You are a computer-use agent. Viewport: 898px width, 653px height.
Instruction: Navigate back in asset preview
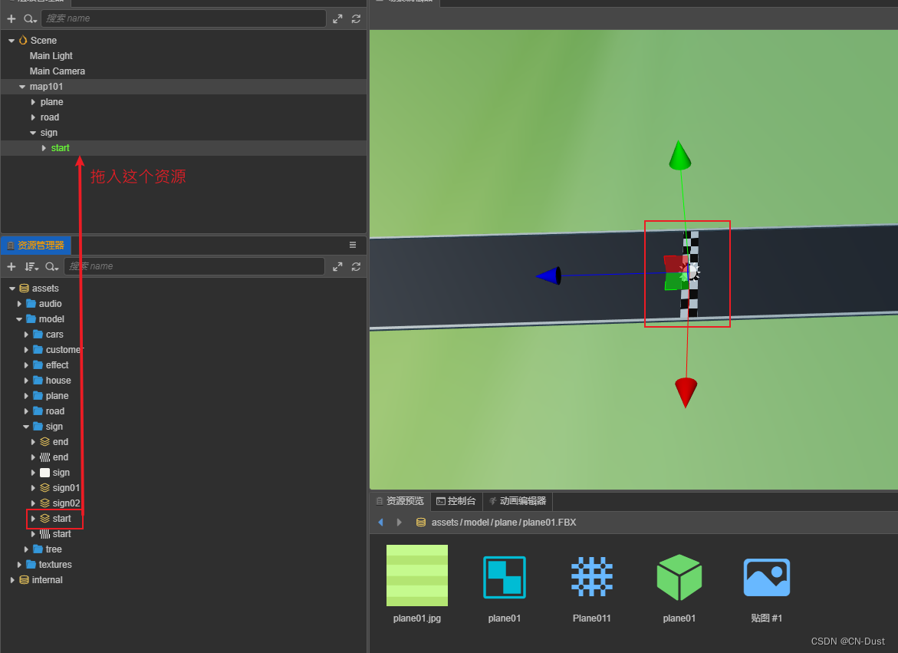(x=380, y=523)
